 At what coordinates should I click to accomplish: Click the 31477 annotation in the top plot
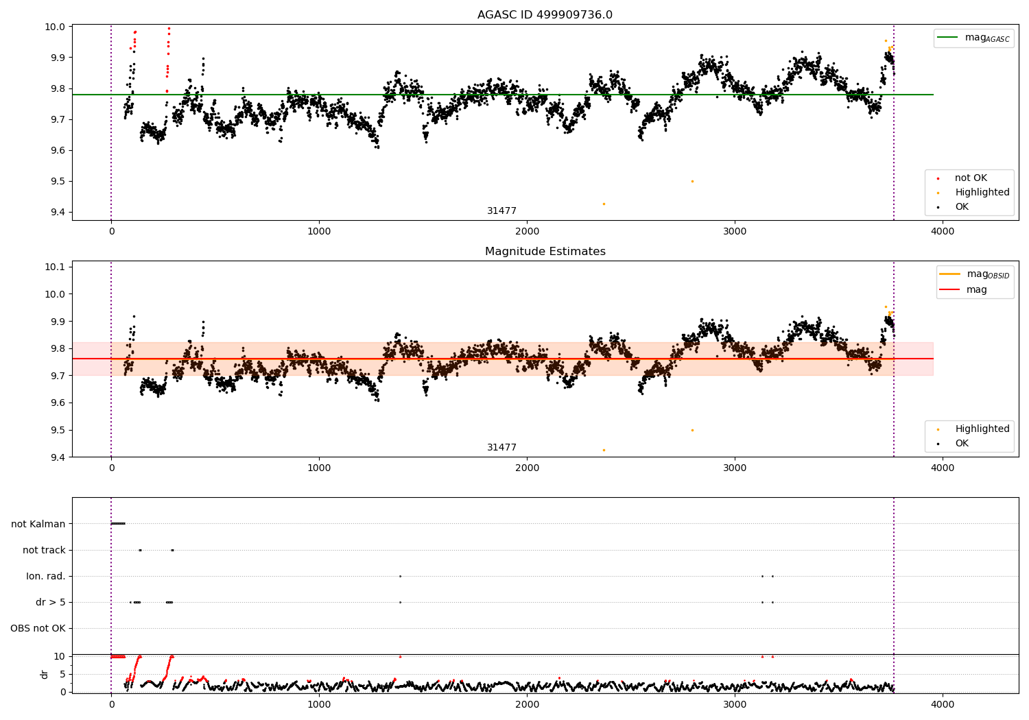(501, 211)
